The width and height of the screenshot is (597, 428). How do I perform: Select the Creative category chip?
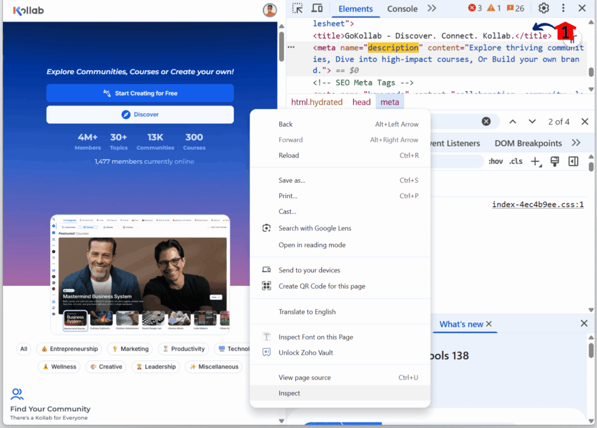click(x=107, y=367)
